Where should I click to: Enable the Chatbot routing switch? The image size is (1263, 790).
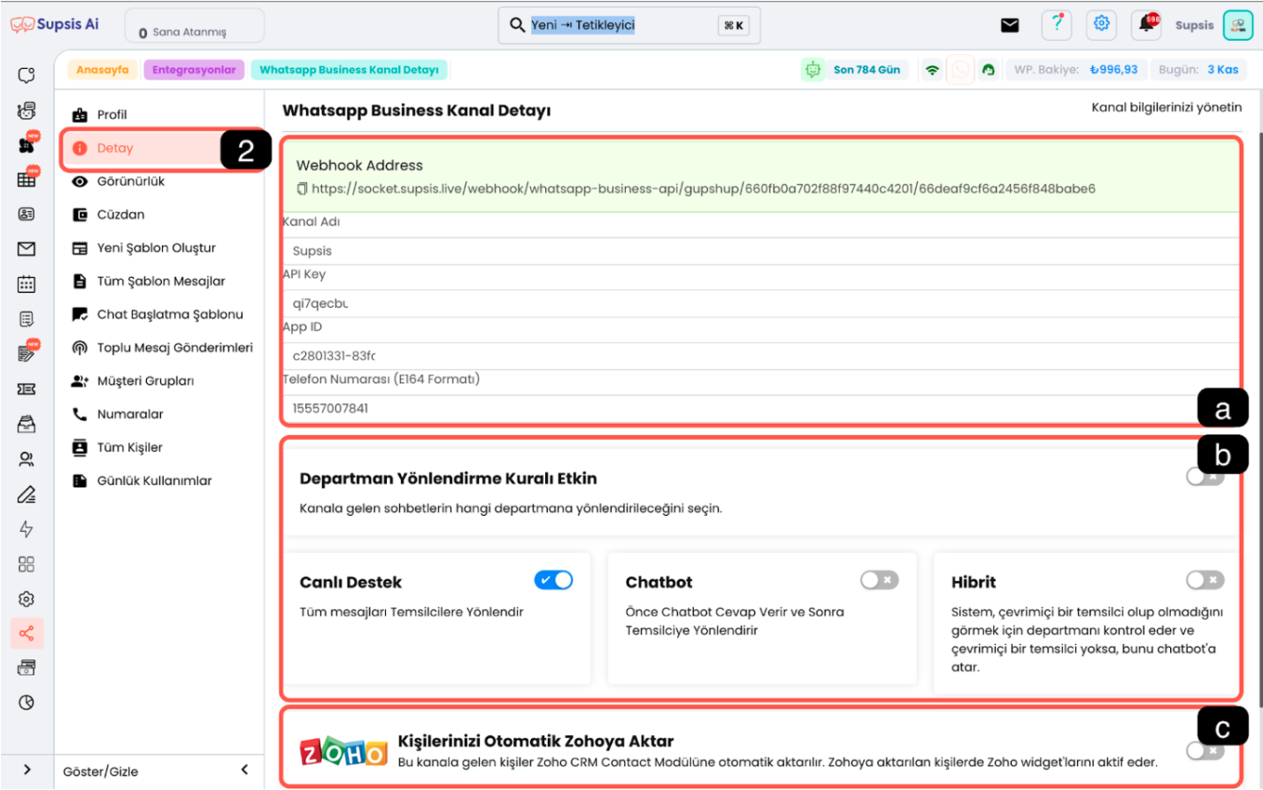point(880,580)
